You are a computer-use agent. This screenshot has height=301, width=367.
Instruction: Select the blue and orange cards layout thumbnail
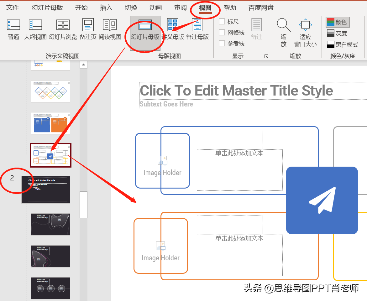pos(50,123)
